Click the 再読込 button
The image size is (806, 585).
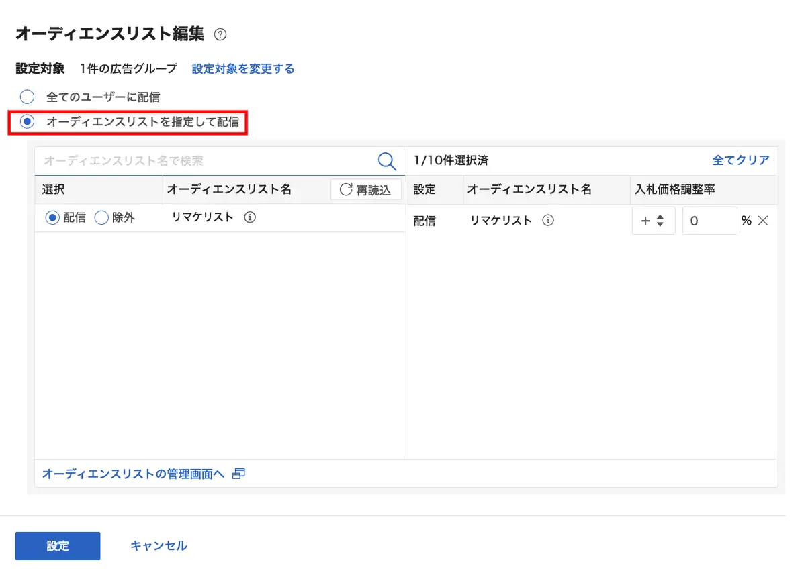365,189
